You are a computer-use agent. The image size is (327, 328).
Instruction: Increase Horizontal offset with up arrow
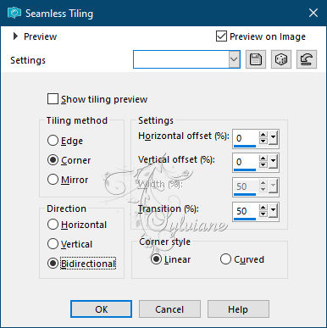263,135
